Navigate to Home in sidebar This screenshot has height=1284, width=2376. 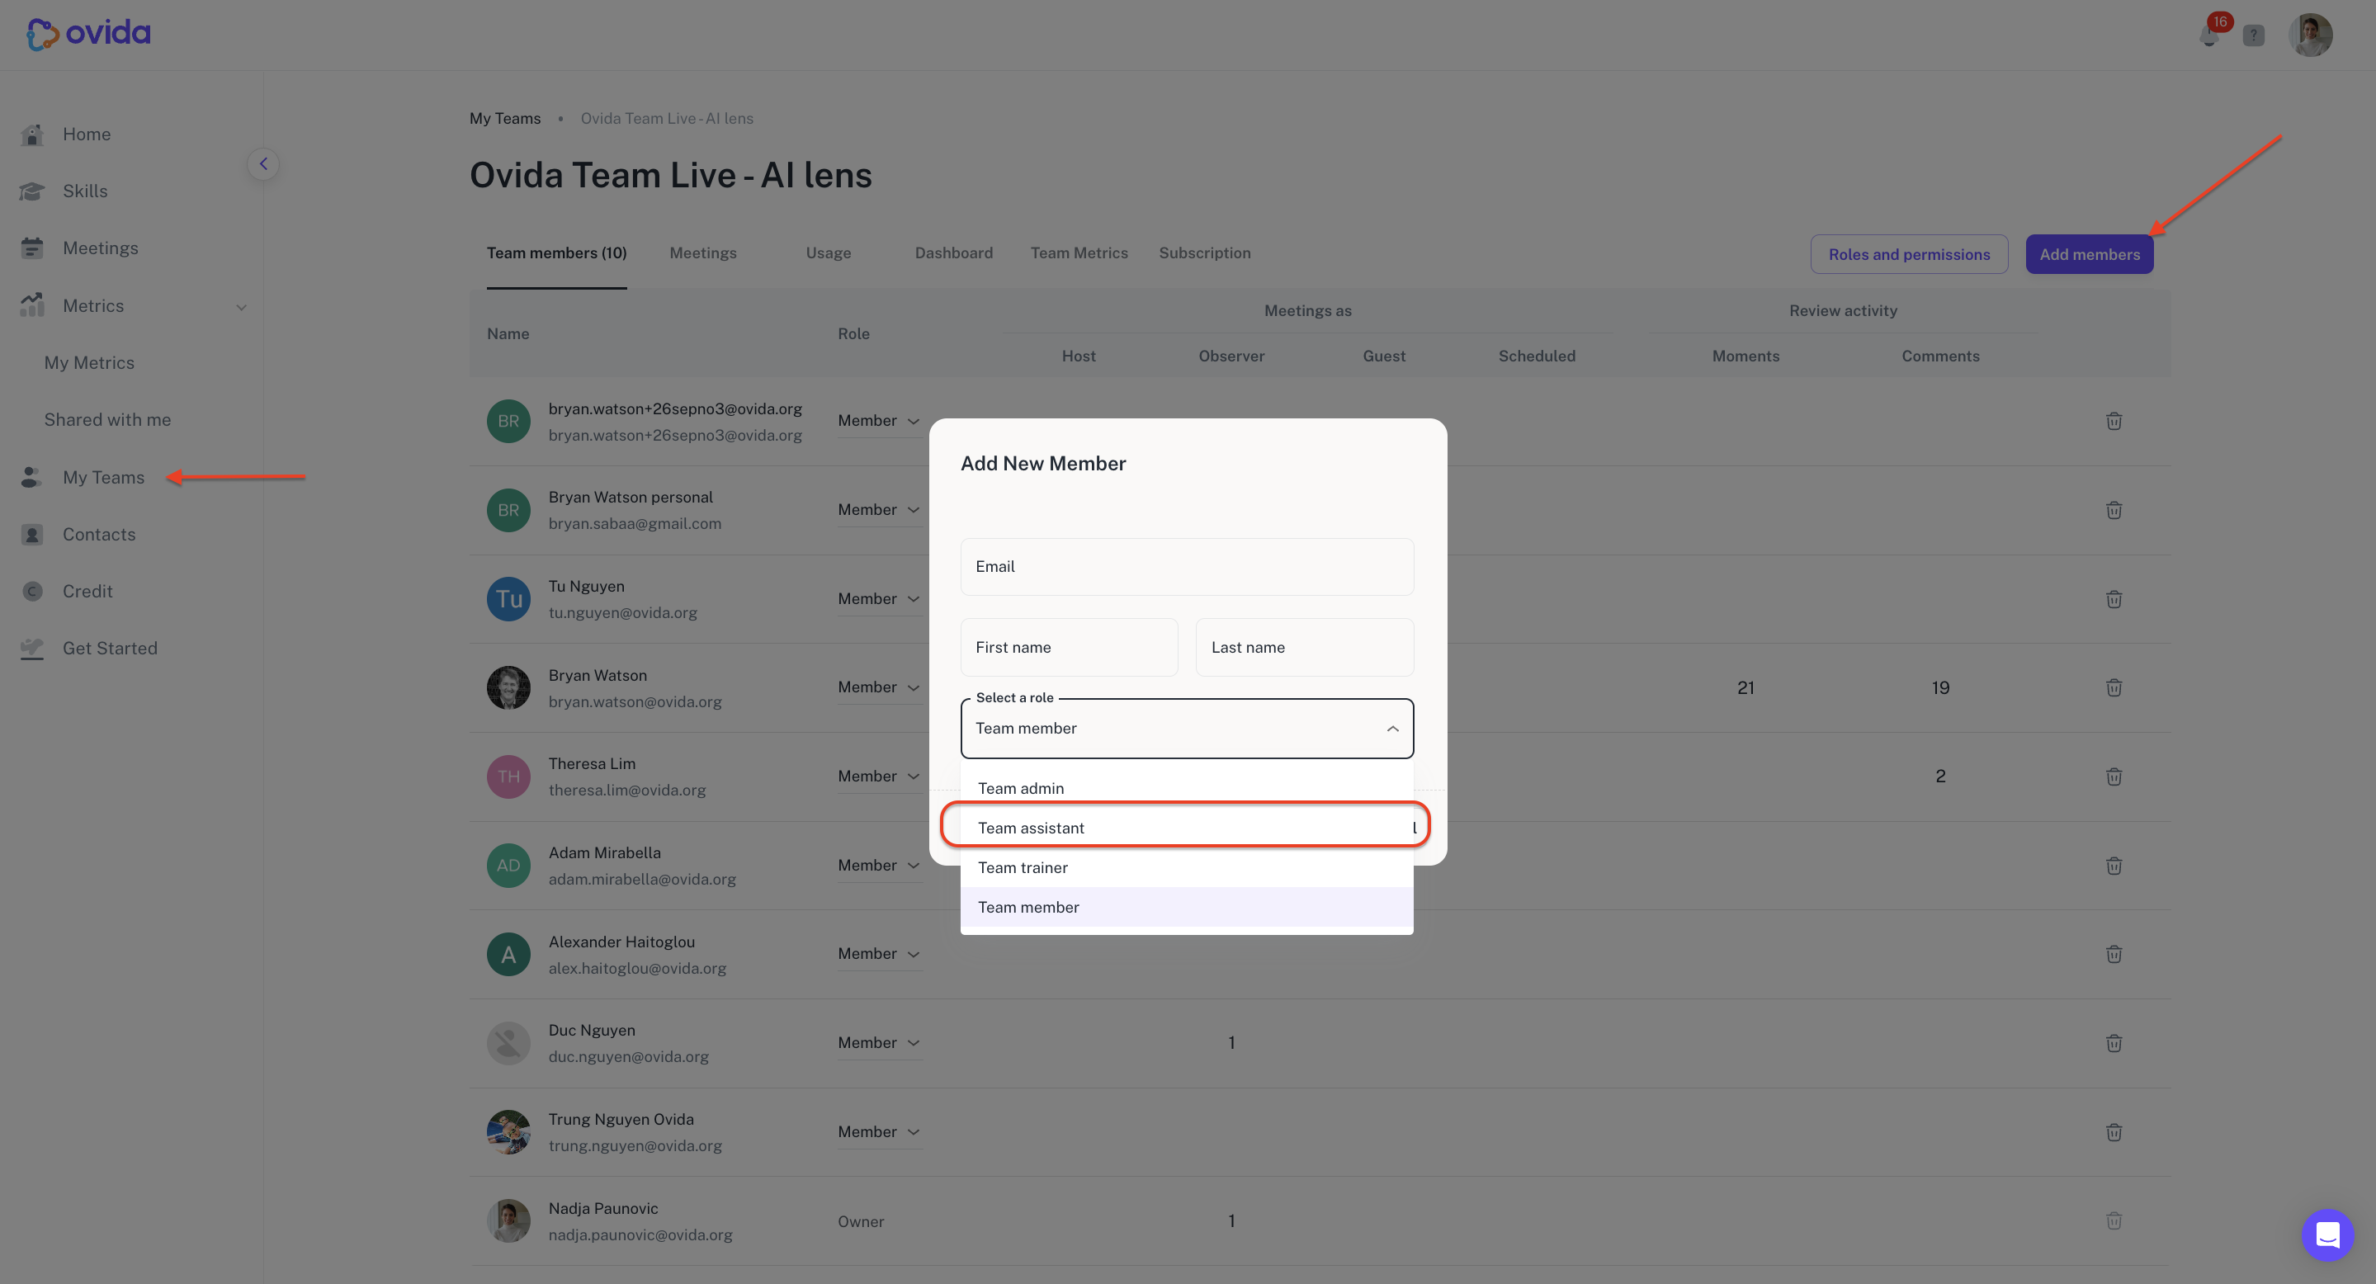point(87,135)
